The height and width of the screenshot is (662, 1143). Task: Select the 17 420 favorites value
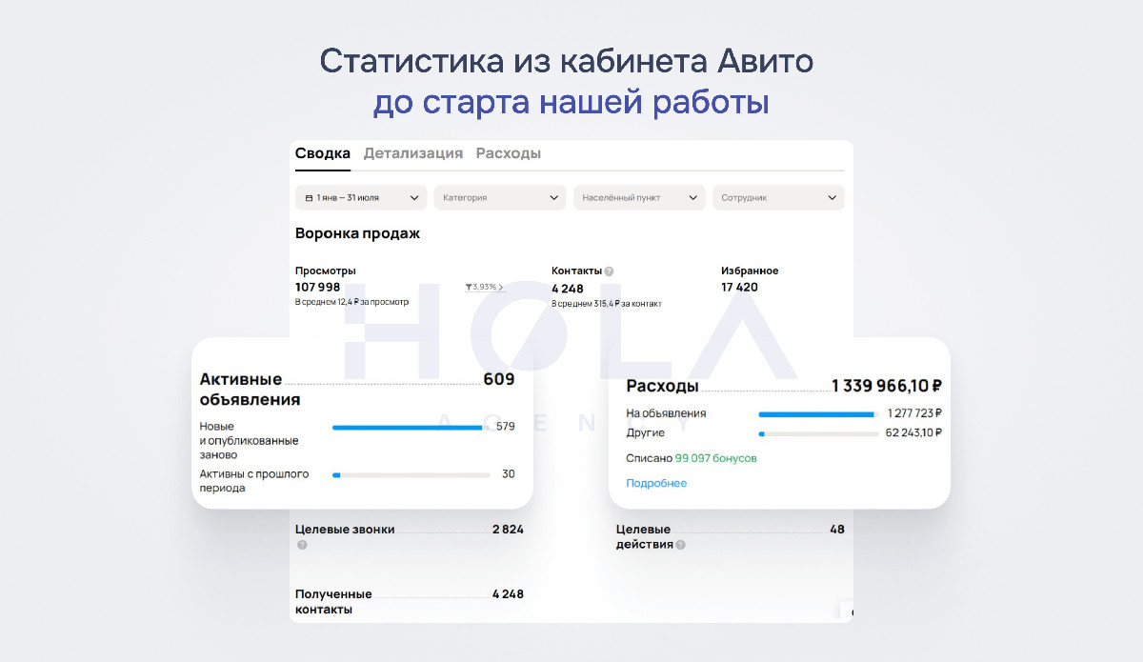coord(739,288)
